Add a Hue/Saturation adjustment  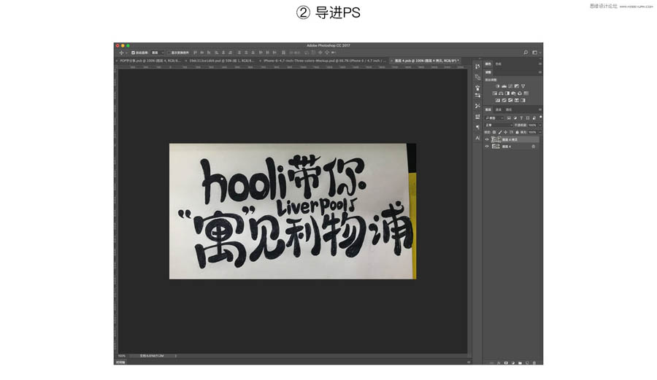tap(494, 93)
